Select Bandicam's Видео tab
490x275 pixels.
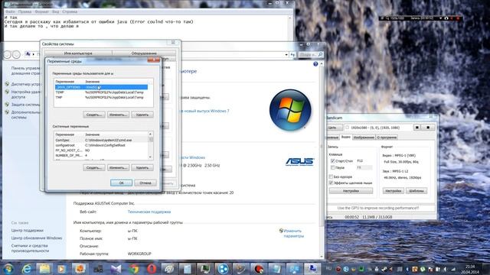click(345, 137)
